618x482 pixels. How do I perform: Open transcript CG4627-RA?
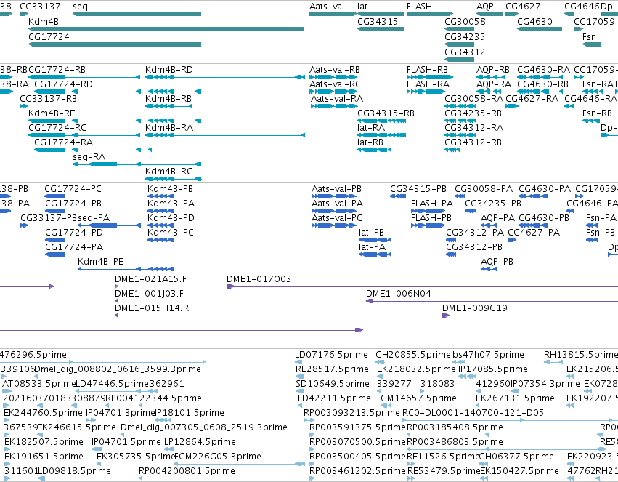532,99
